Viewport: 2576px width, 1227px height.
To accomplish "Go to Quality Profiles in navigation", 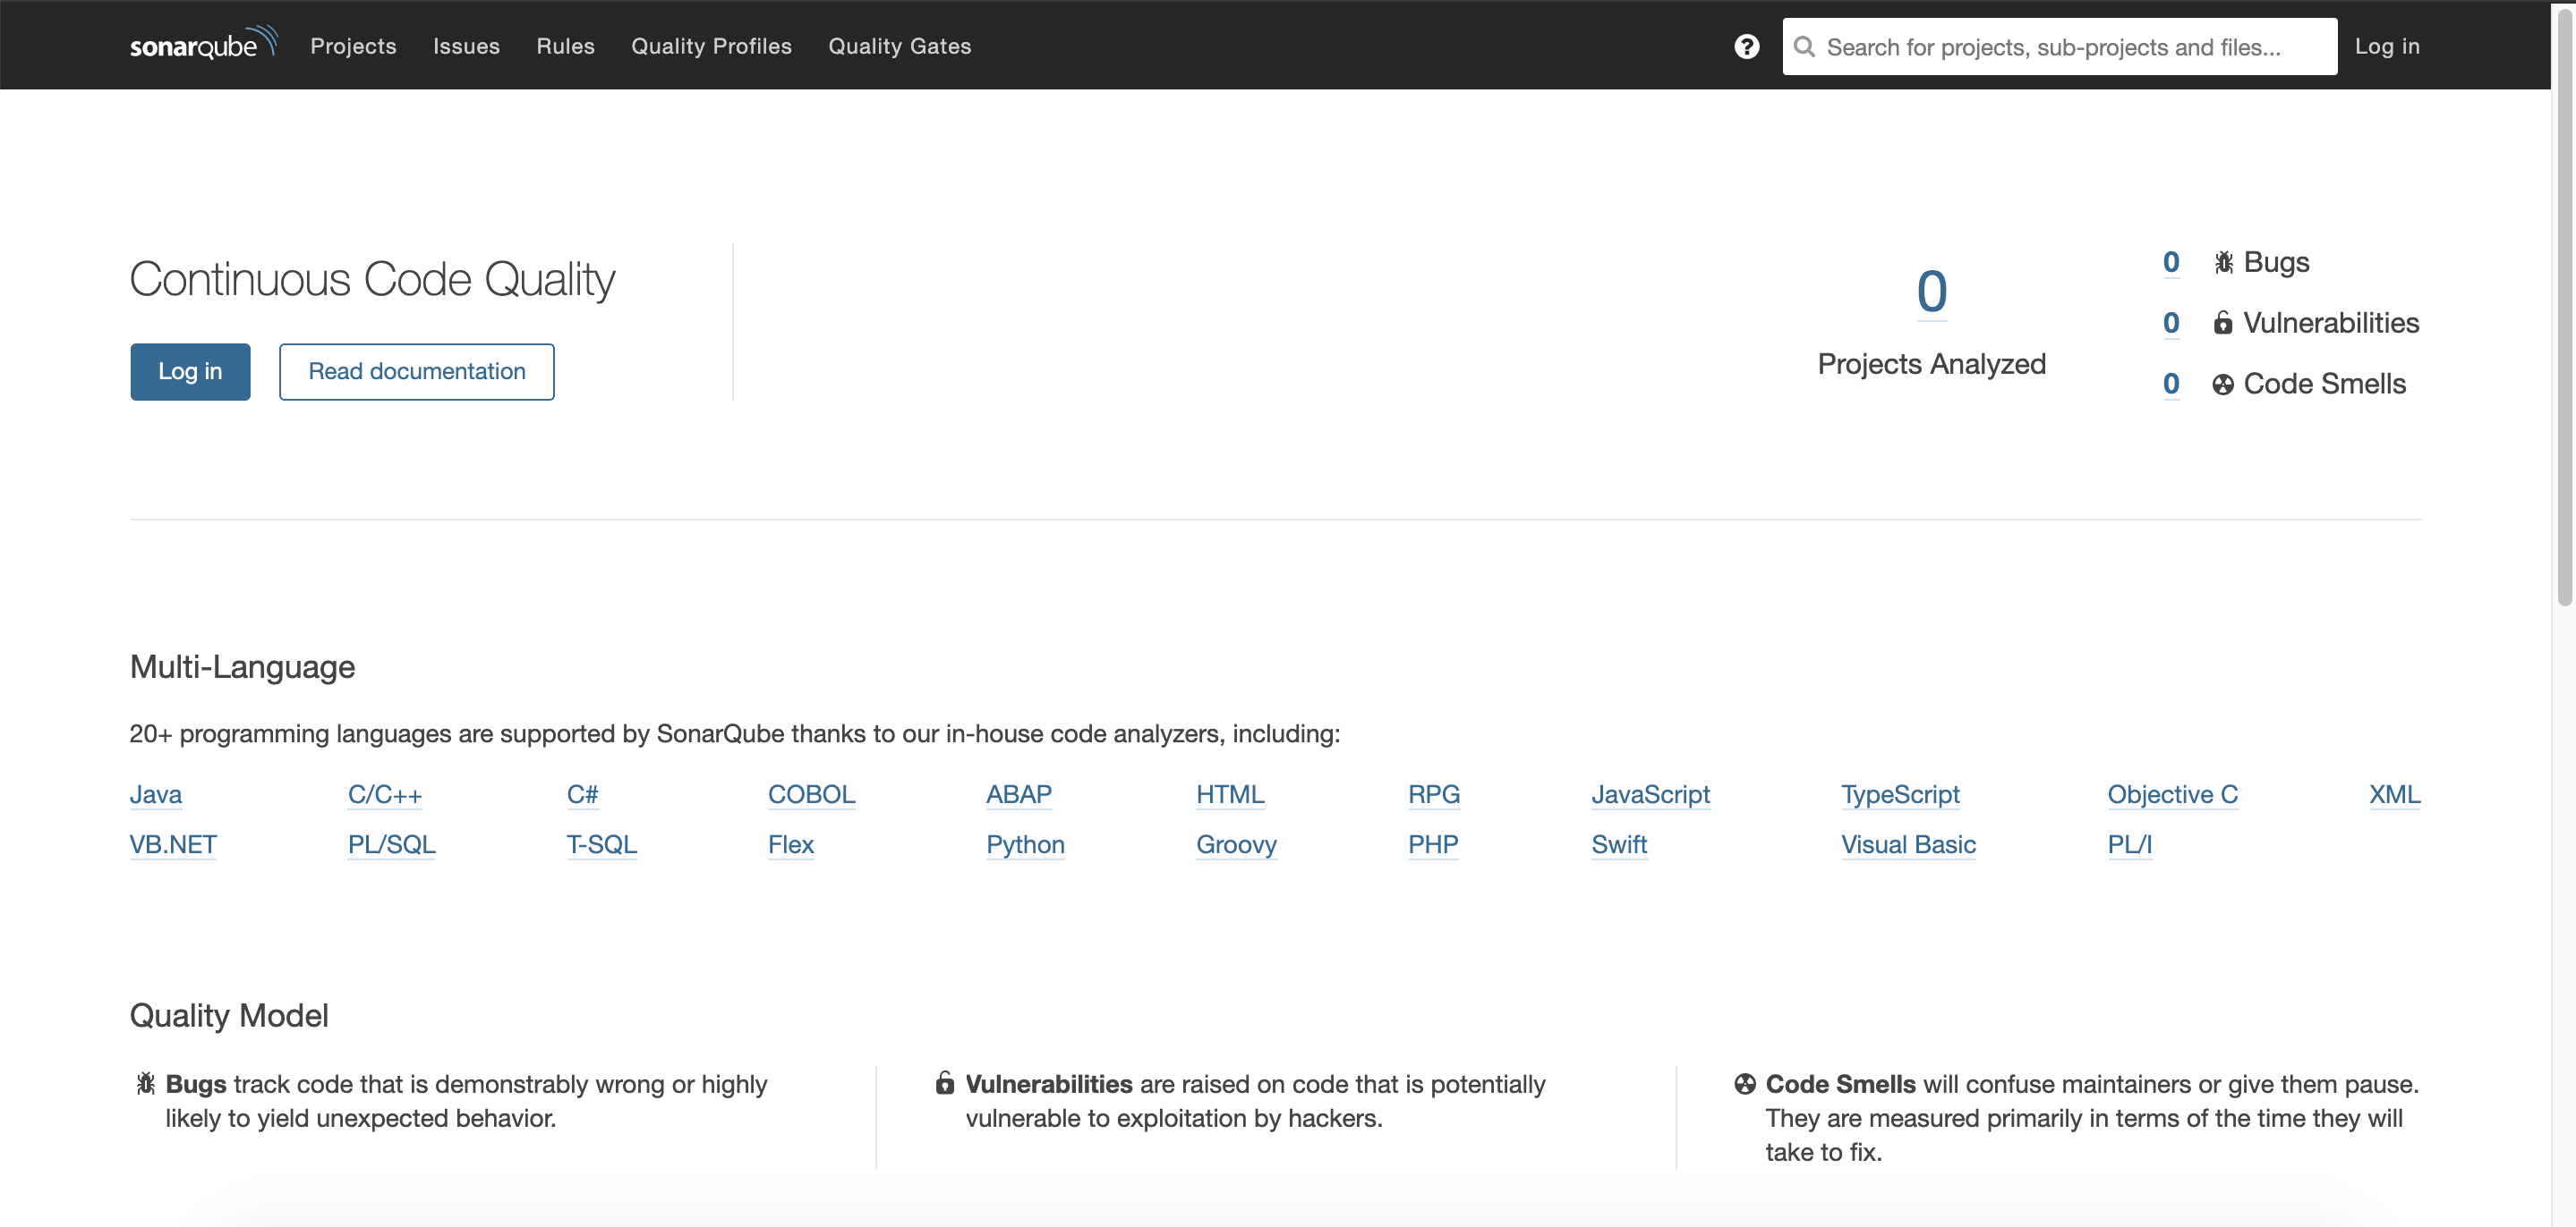I will tap(711, 46).
